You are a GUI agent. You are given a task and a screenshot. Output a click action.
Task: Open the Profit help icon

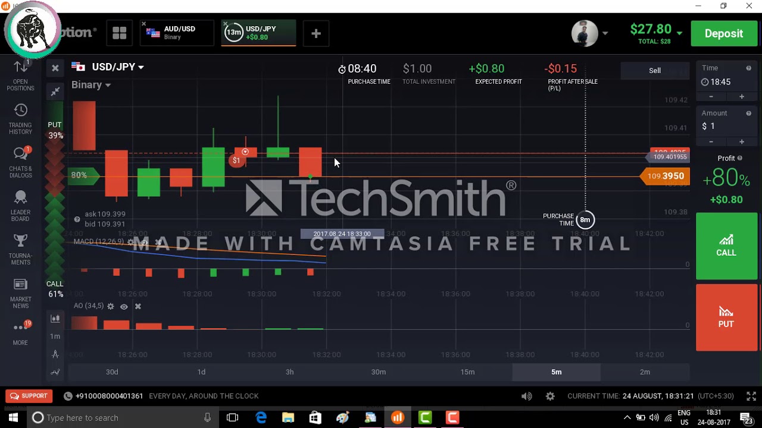tap(740, 158)
